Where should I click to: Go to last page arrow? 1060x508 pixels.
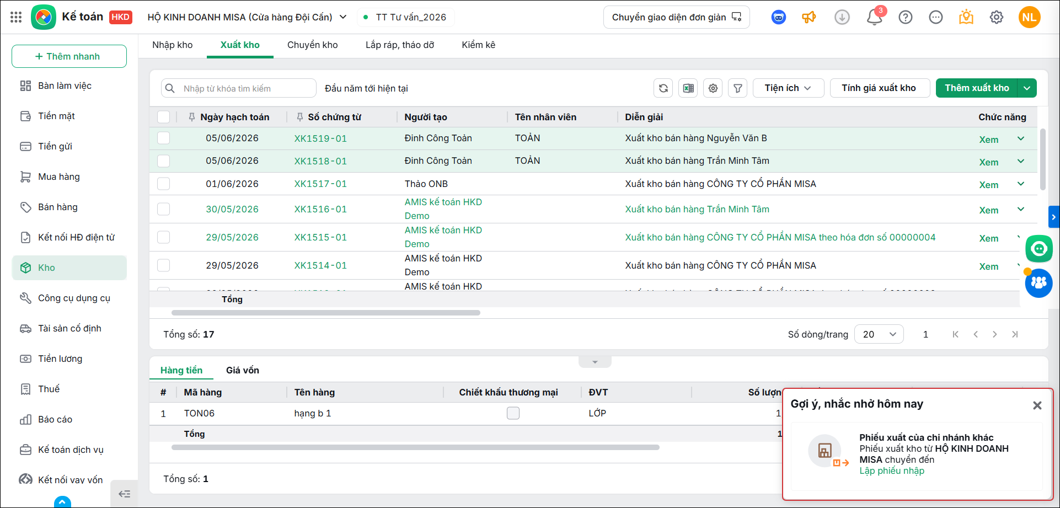click(1015, 334)
